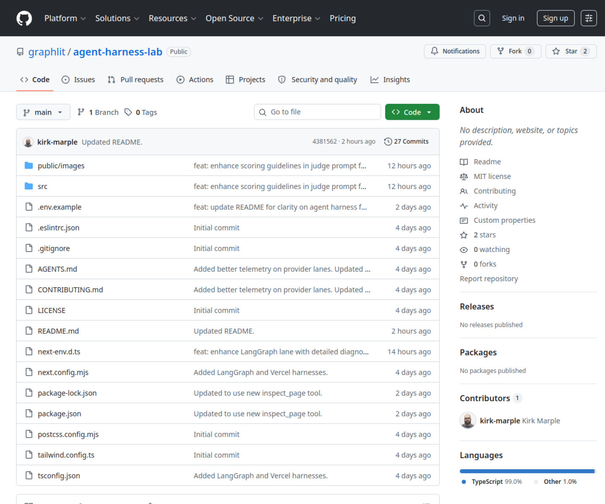Viewport: 605px width, 504px height.
Task: Open the AGENTS.md file
Action: pos(58,269)
